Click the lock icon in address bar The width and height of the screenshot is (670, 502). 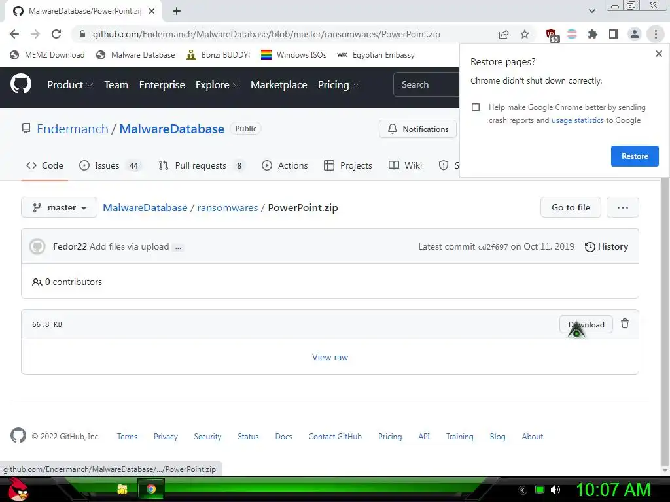coord(82,34)
